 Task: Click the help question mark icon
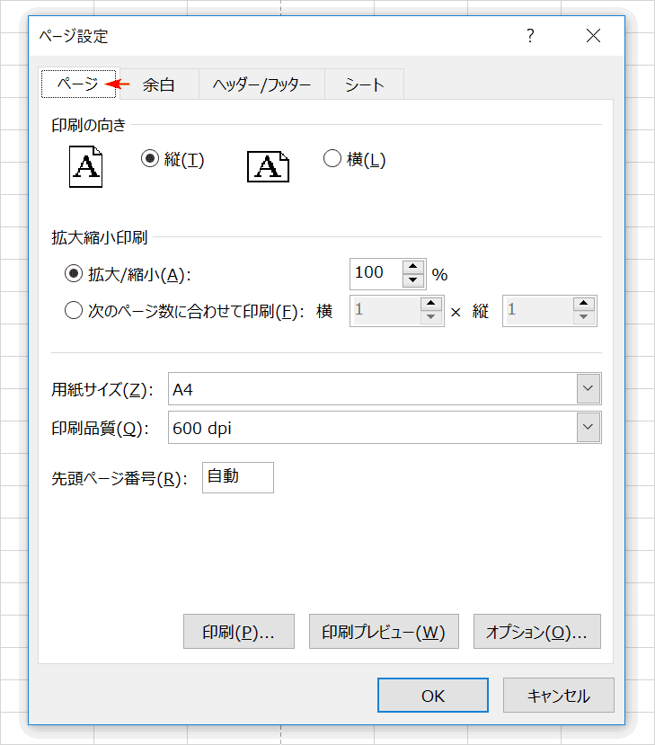pos(530,36)
